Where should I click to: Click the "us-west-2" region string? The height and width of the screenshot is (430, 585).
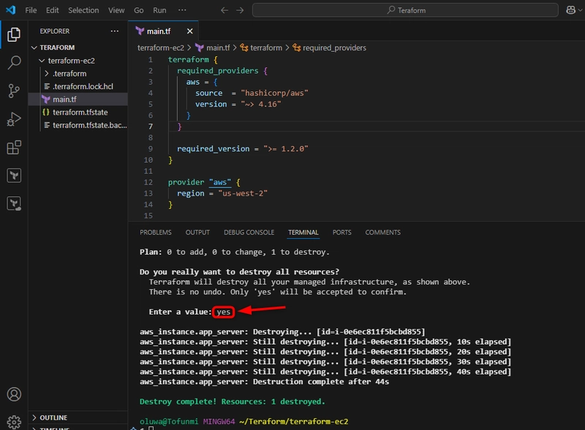[243, 193]
